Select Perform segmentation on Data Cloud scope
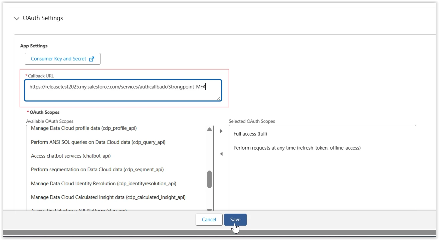The image size is (439, 240). [x=97, y=170]
